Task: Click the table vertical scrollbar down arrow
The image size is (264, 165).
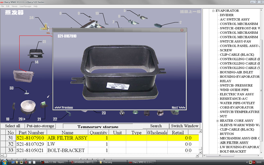Action: tap(200, 152)
